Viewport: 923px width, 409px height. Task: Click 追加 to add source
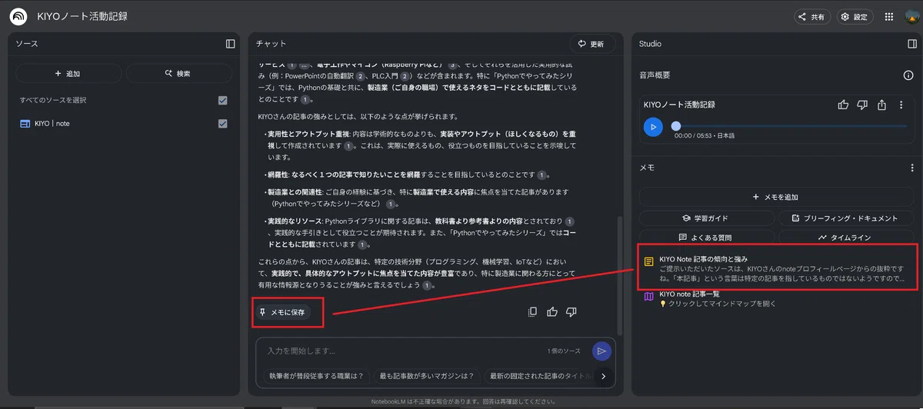click(68, 74)
